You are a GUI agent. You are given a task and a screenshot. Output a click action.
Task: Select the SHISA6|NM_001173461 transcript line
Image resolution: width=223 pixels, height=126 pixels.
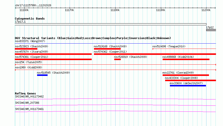[115, 111]
